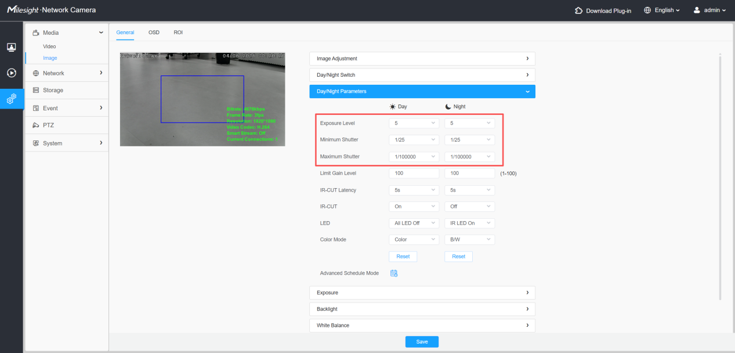Screen dimensions: 735x353
Task: Select the Settings gears icon in sidebar
Action: tap(11, 99)
